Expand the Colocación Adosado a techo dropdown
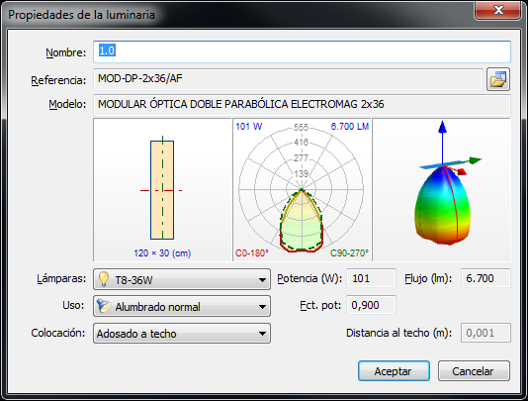 point(182,334)
